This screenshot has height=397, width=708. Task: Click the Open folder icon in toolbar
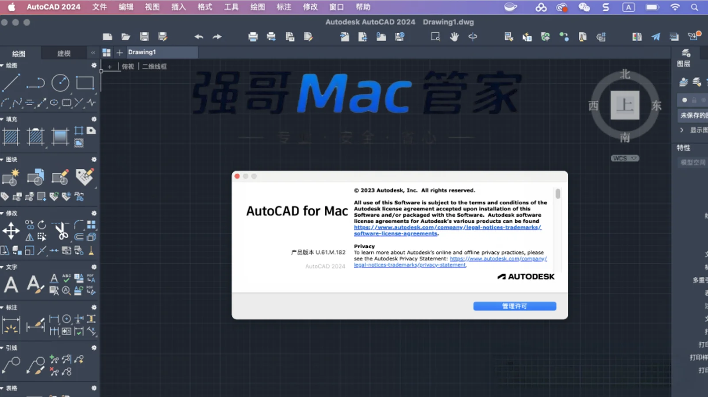click(126, 37)
